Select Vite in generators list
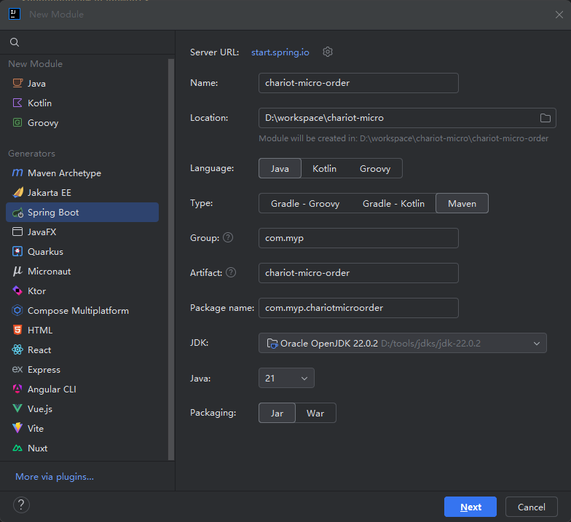This screenshot has width=571, height=522. point(82,428)
